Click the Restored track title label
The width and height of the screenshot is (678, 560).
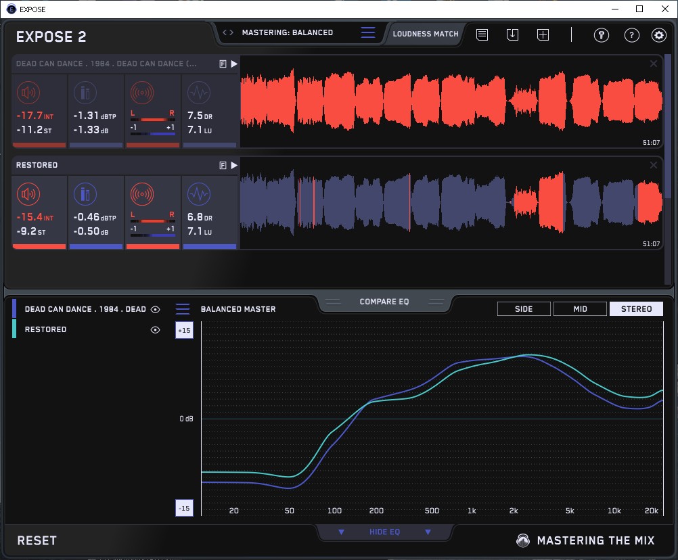[x=37, y=165]
